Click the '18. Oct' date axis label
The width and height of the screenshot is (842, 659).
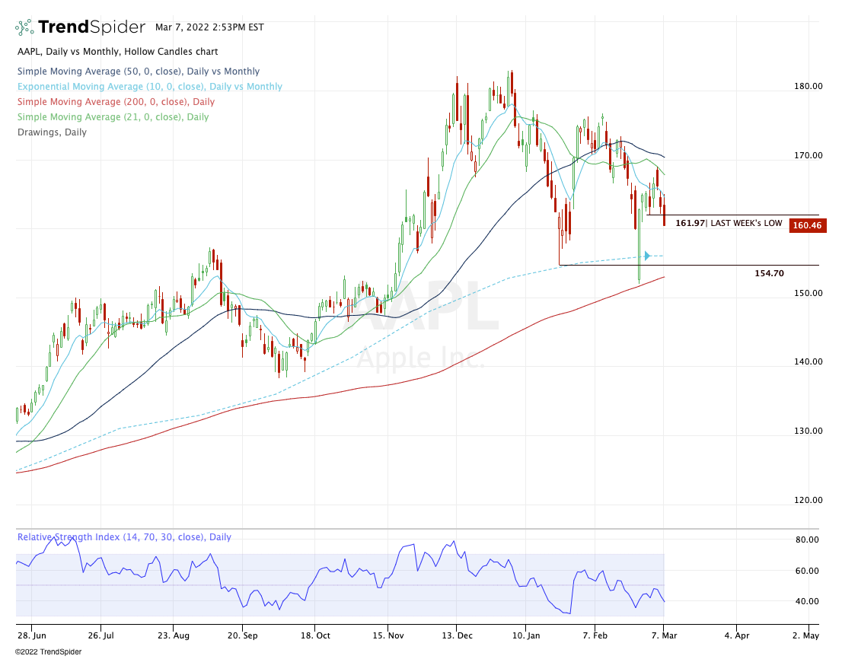pyautogui.click(x=315, y=635)
